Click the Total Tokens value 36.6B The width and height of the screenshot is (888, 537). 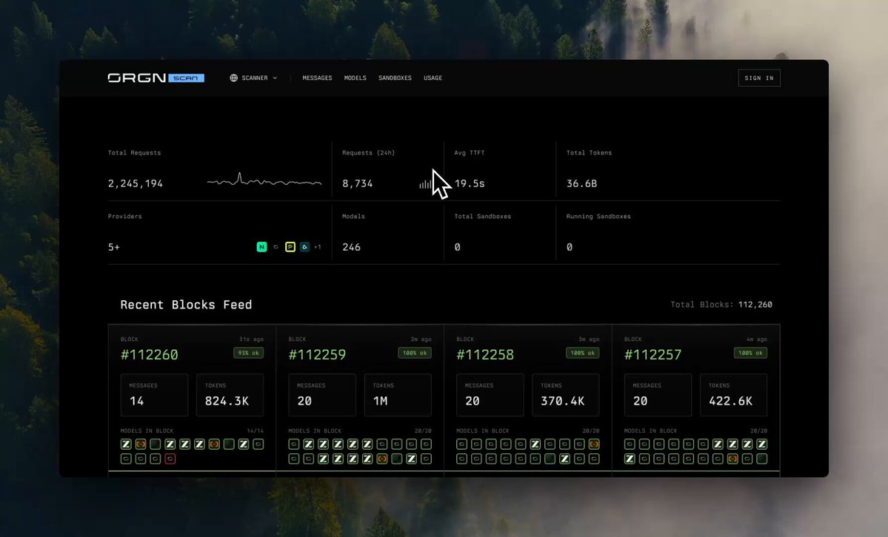coord(581,183)
